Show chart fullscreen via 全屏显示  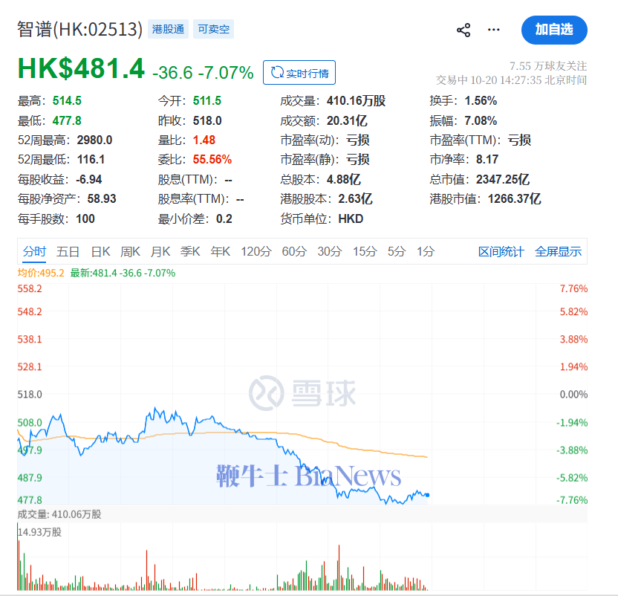(558, 252)
